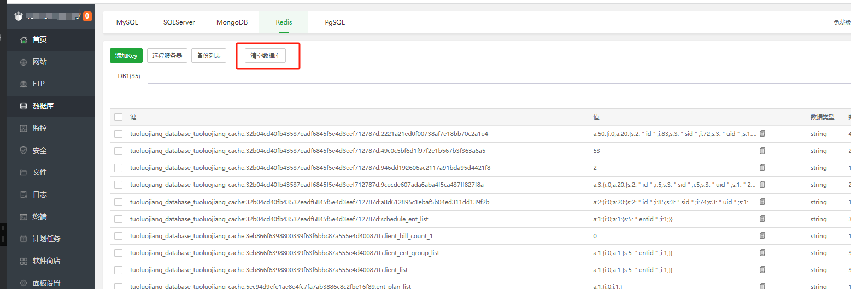Select the DB1(35) database tab
The width and height of the screenshot is (851, 289).
(x=129, y=76)
